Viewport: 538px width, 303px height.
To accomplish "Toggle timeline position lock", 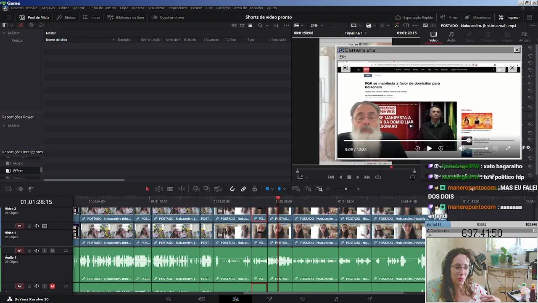I will click(x=254, y=189).
